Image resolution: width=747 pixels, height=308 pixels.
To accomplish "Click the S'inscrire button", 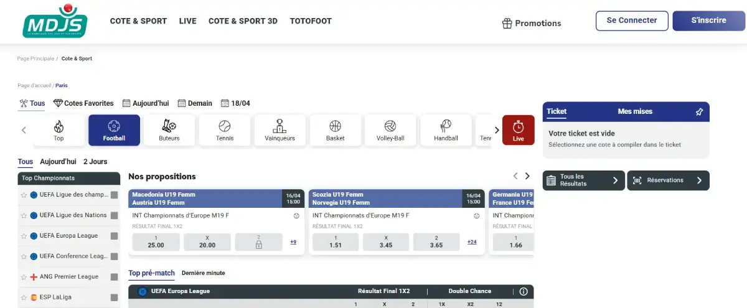I will (x=708, y=21).
